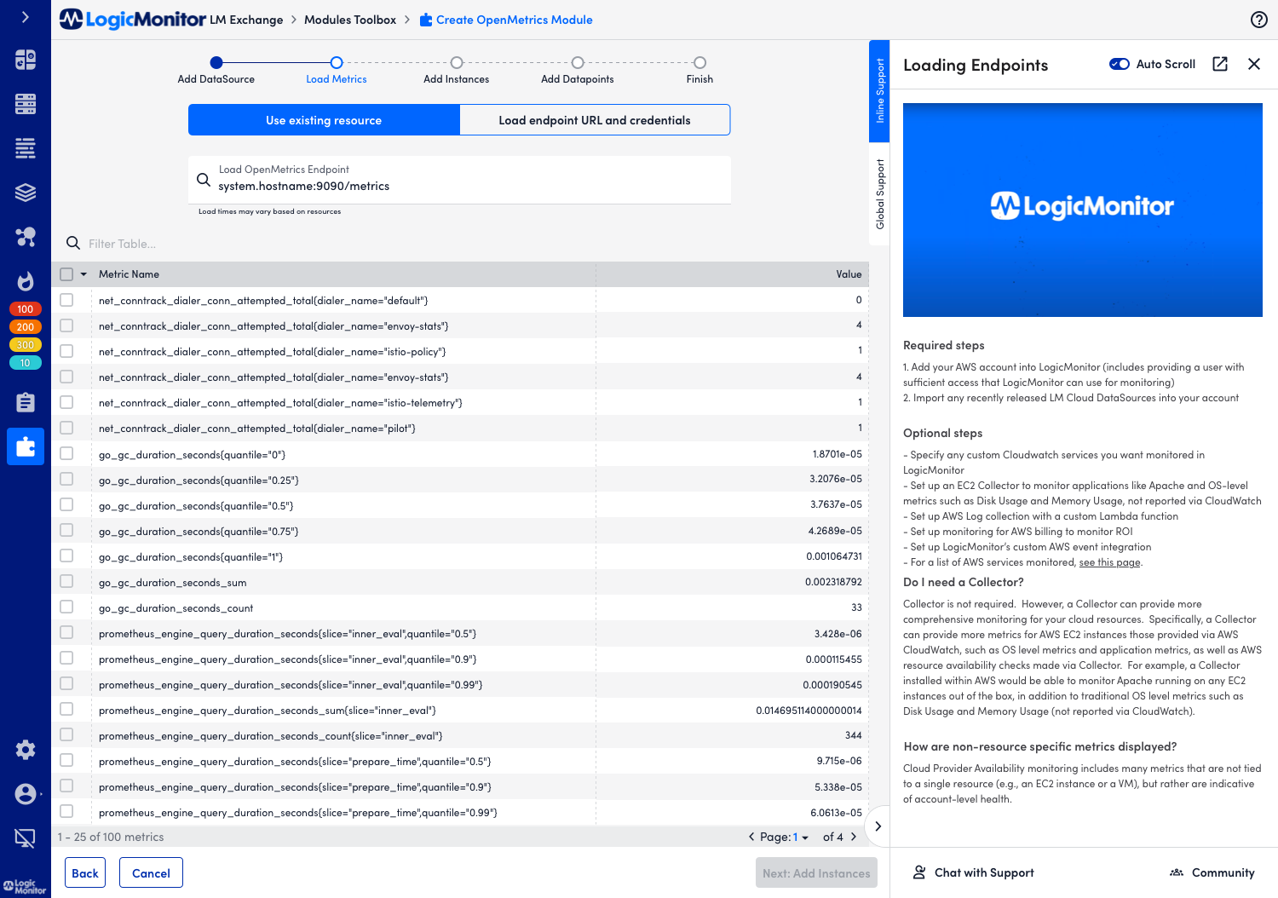The height and width of the screenshot is (898, 1278).
Task: Check the prometheus duration_seconds_count inner_eval row
Action: click(x=66, y=734)
